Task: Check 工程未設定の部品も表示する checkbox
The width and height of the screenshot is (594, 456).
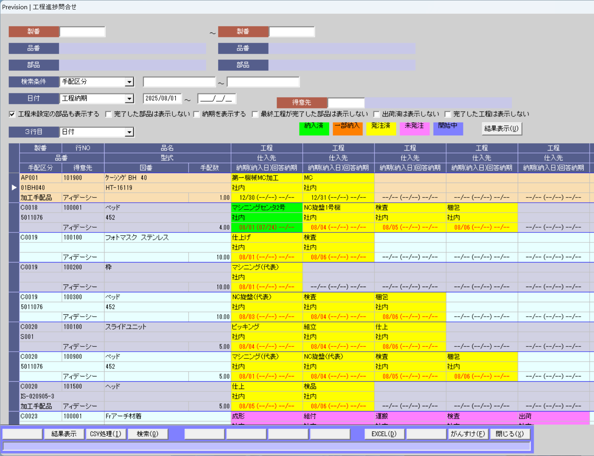Action: click(x=12, y=114)
